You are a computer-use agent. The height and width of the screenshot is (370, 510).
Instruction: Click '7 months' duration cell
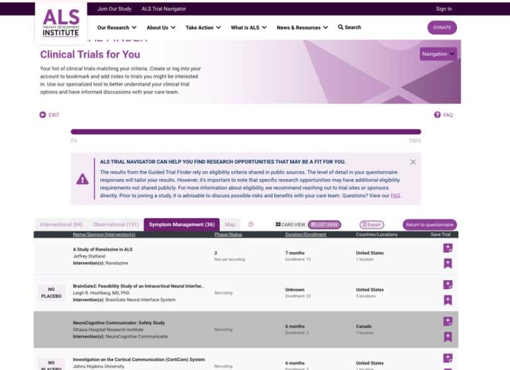point(295,253)
